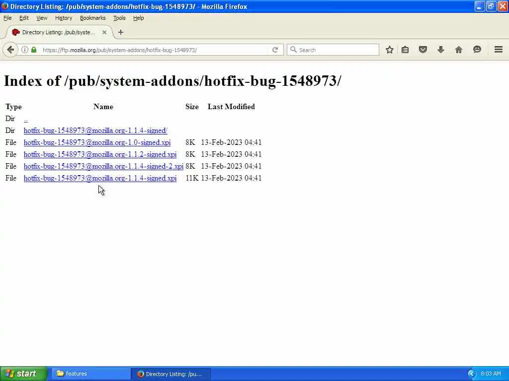Reload the page with the refresh icon
The height and width of the screenshot is (381, 509).
click(x=275, y=50)
